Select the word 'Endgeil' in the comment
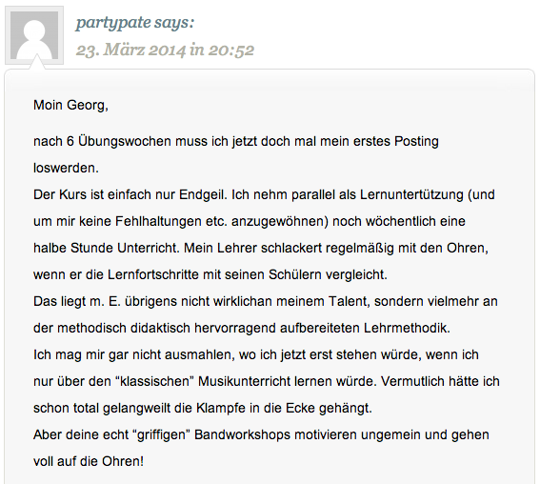This screenshot has width=540, height=484. coord(202,195)
